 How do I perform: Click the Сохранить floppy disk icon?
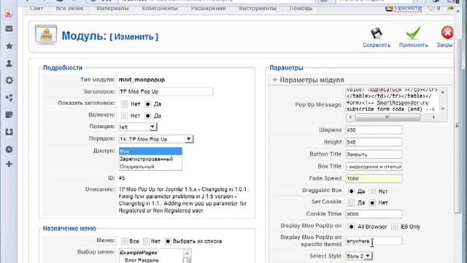(377, 34)
